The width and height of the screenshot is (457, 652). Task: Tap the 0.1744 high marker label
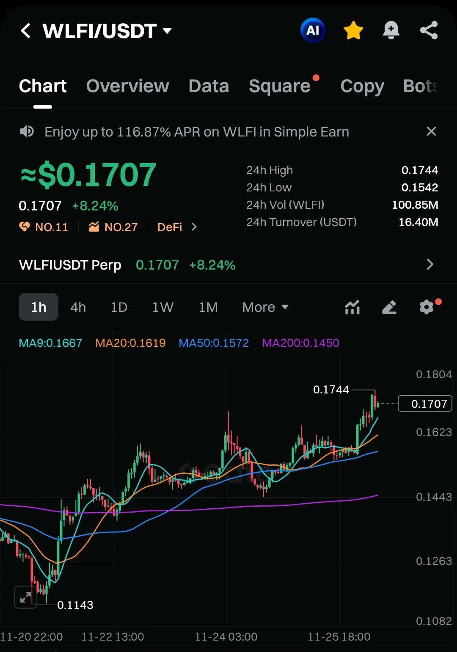[x=331, y=390]
